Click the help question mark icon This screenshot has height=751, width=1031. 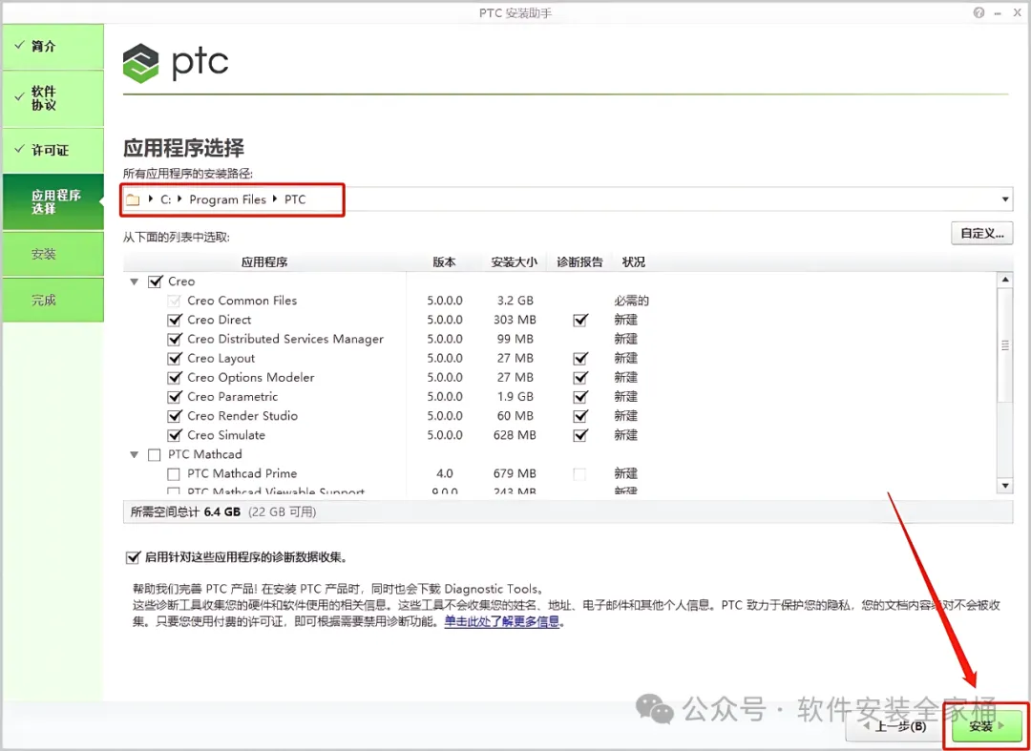pyautogui.click(x=979, y=12)
